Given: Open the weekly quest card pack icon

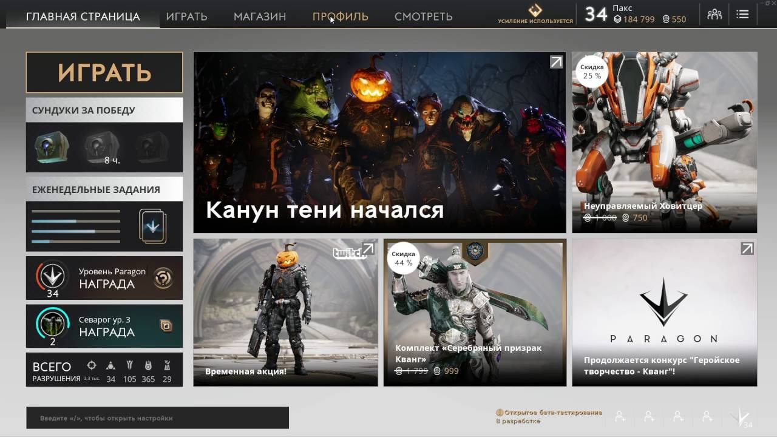Looking at the screenshot, I should click(x=152, y=226).
